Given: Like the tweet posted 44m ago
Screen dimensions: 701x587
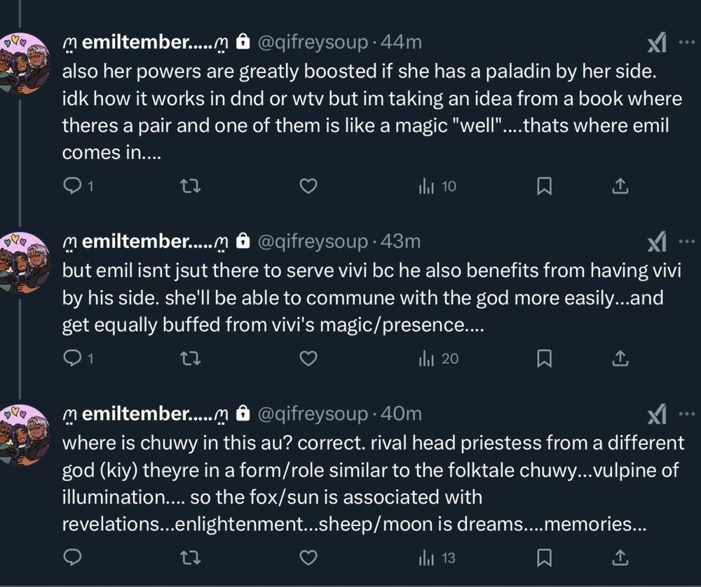Looking at the screenshot, I should [x=308, y=186].
